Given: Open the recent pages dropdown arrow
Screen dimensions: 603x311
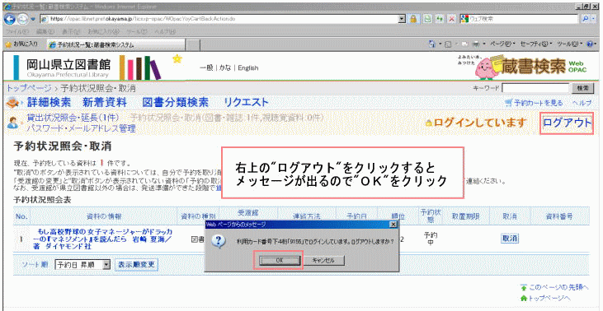Looking at the screenshot, I should click(33, 19).
